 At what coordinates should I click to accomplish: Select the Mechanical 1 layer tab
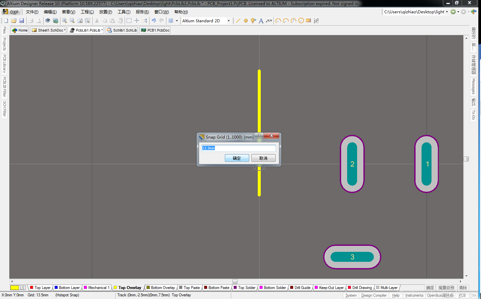pos(96,288)
